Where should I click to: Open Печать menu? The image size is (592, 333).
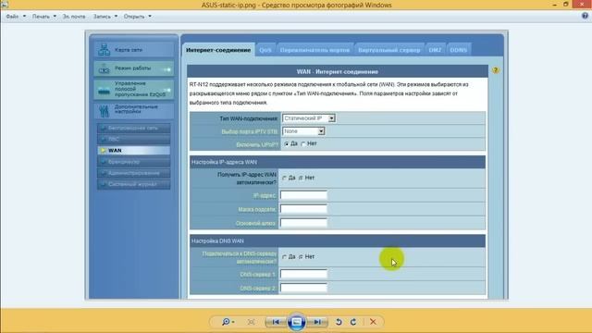coord(44,17)
